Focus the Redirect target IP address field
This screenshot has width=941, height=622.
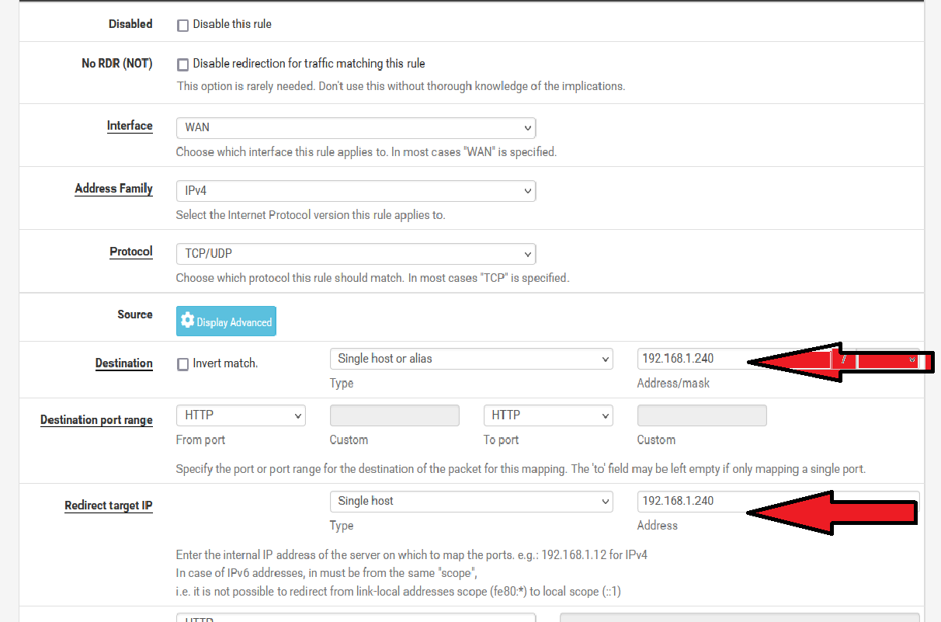pos(691,501)
